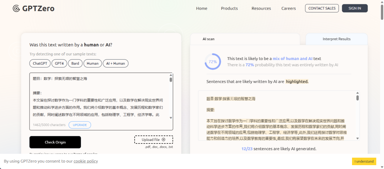Viewport: 384px width, 169px height.
Task: Select the GPT4 sample text
Action: pyautogui.click(x=59, y=64)
